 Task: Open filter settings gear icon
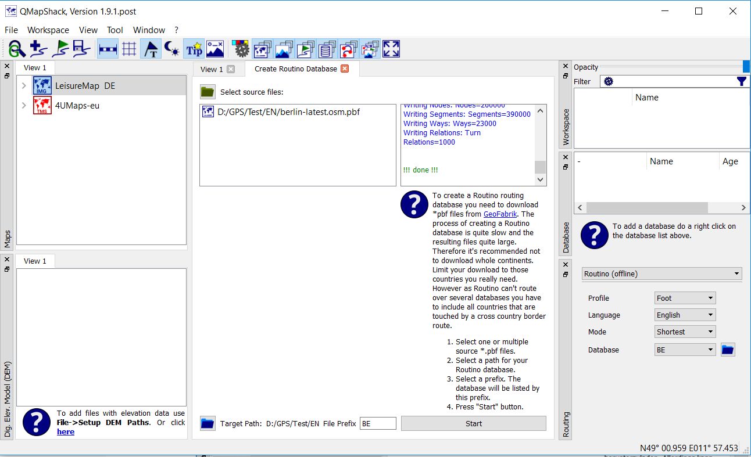click(x=609, y=81)
